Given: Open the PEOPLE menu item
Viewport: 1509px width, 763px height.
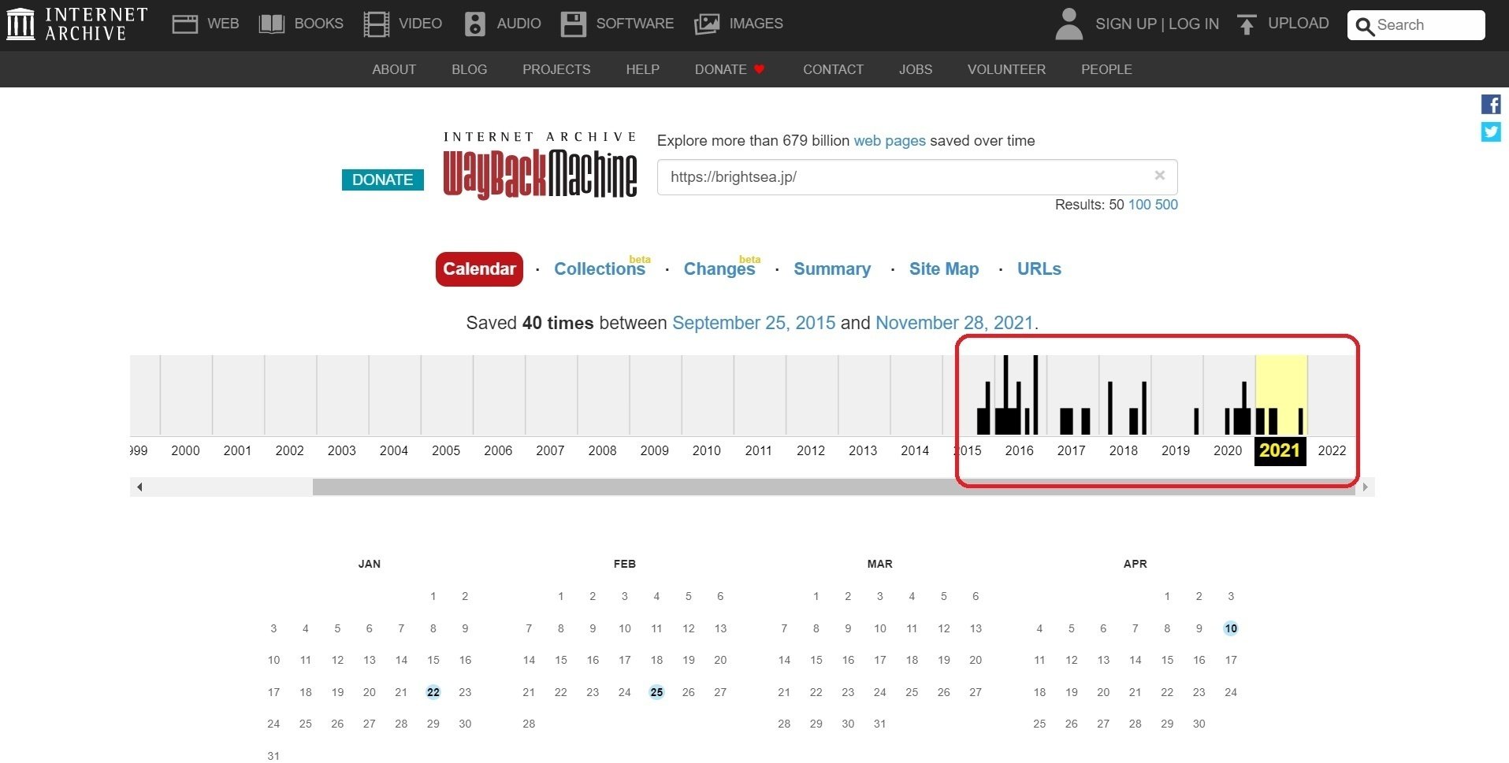Looking at the screenshot, I should tap(1106, 69).
